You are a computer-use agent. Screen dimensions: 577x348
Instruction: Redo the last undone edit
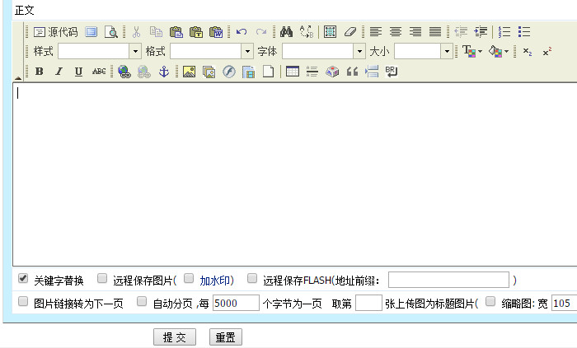[x=261, y=32]
